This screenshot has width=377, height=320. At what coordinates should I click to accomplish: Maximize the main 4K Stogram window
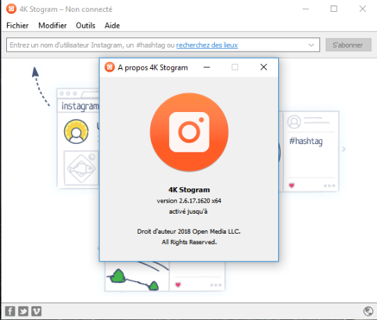pyautogui.click(x=334, y=9)
